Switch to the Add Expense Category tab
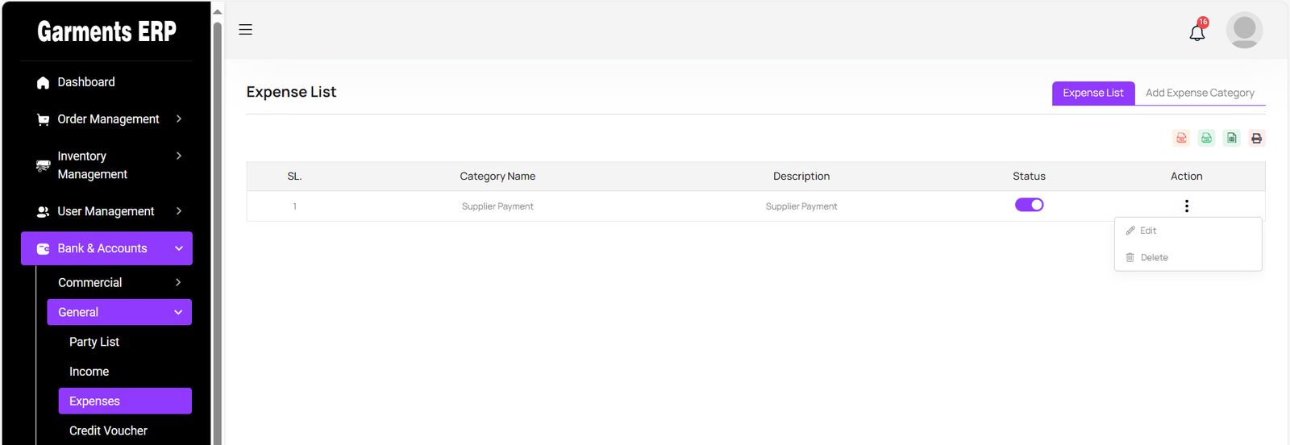The image size is (1290, 445). click(x=1200, y=93)
